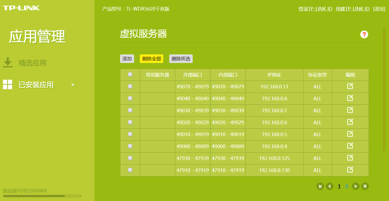Screen dimensions: 389x201
Task: Select the 192.168.0.125 IP address cell
Action: click(274, 158)
